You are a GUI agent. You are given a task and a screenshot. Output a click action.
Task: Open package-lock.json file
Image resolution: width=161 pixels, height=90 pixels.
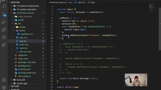(27, 62)
